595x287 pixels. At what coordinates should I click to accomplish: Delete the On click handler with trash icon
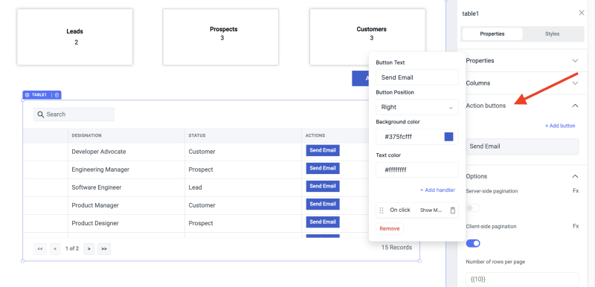click(x=452, y=210)
